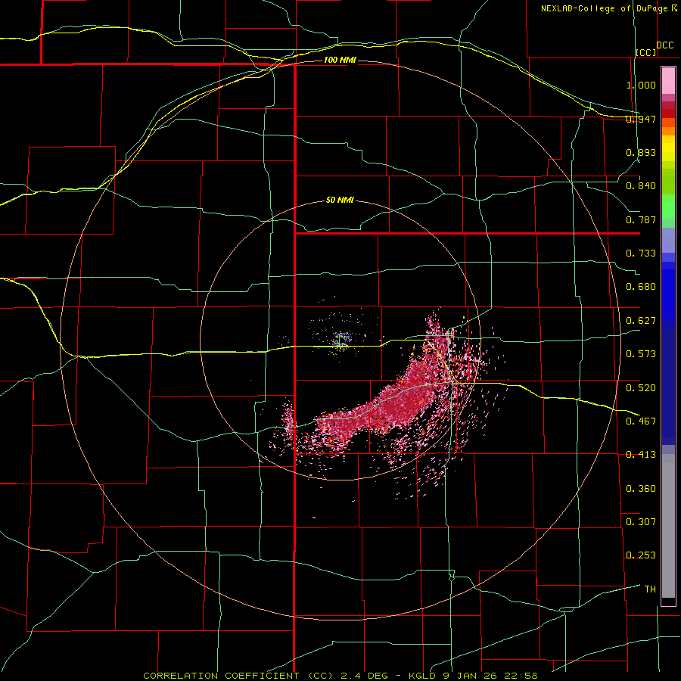
Task: Select the 0.573 color scale value
Action: 641,354
